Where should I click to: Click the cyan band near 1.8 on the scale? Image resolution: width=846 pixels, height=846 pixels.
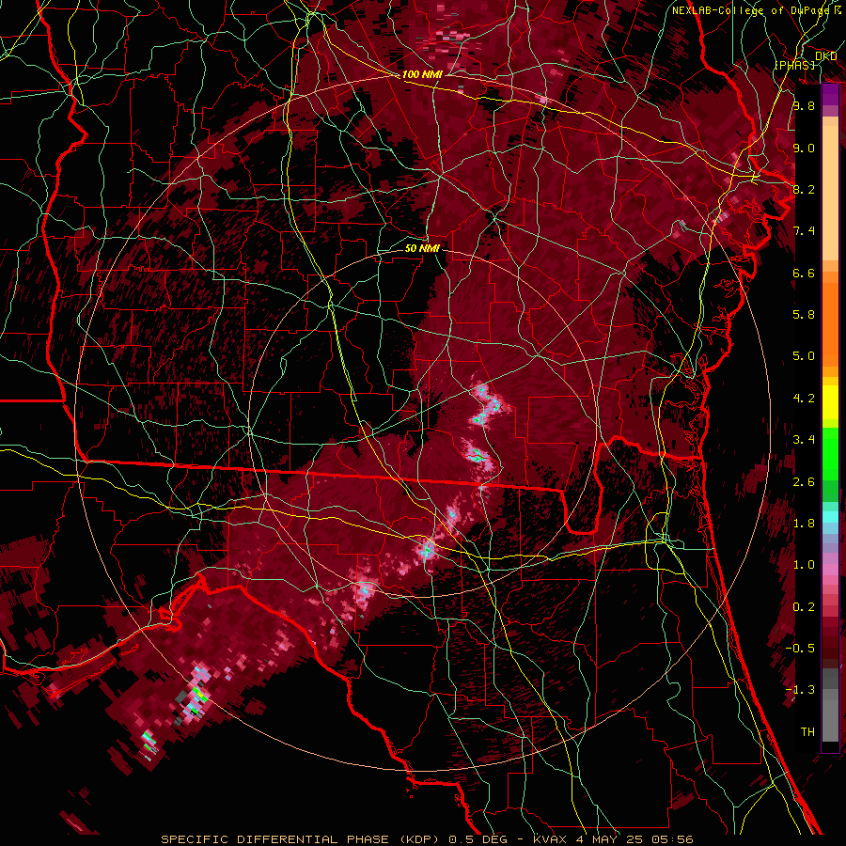click(x=830, y=517)
